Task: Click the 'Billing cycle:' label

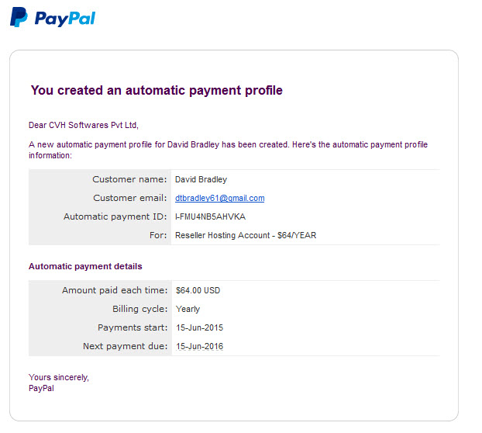Action: tap(140, 309)
